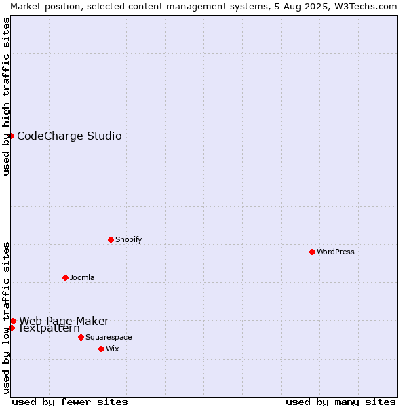This screenshot has height=407, width=407.
Task: Select the Shopify data point marker
Action: 111,239
